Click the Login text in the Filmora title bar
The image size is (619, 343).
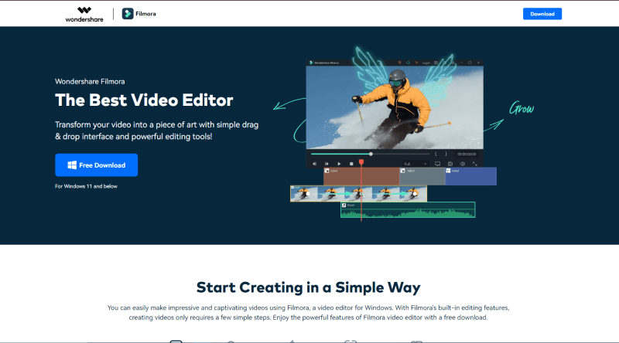pos(426,63)
